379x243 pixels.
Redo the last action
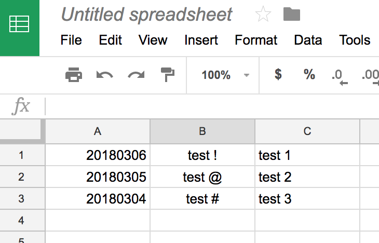(136, 75)
